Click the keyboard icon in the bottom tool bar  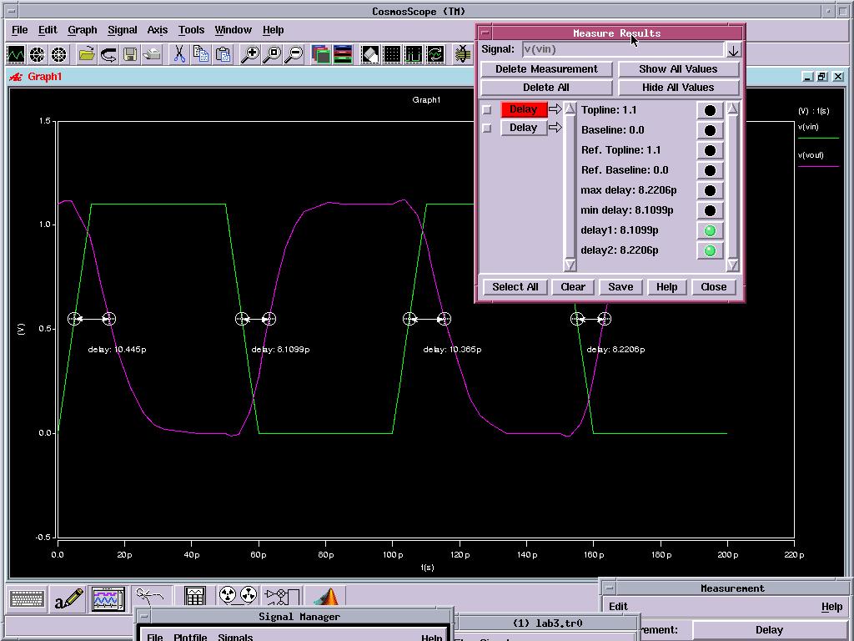(27, 600)
